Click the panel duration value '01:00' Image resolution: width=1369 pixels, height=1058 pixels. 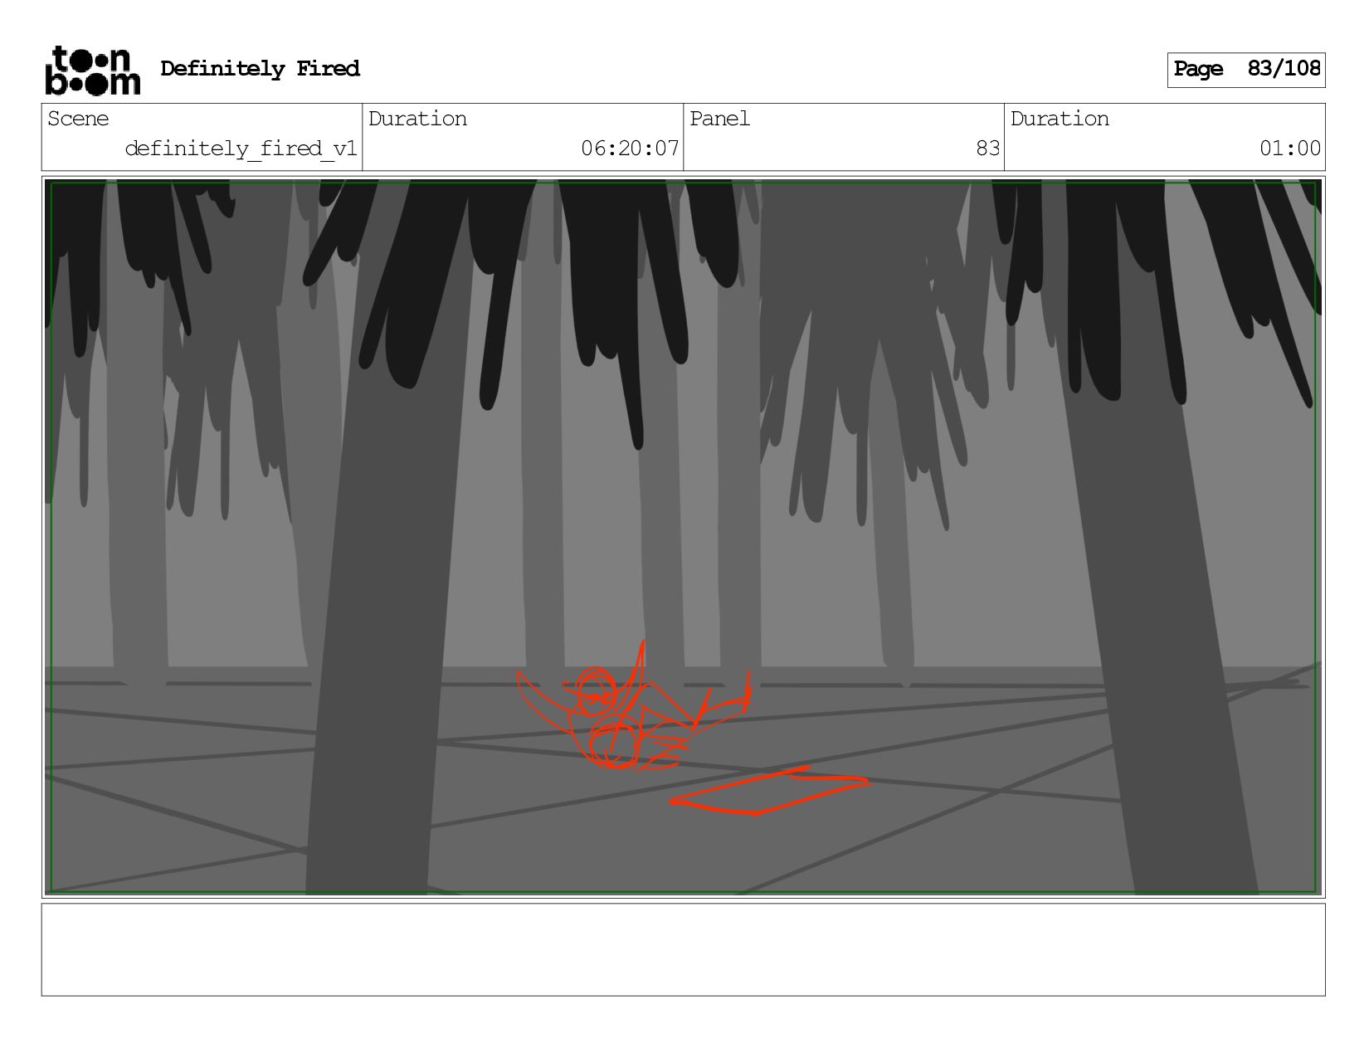click(x=1290, y=149)
